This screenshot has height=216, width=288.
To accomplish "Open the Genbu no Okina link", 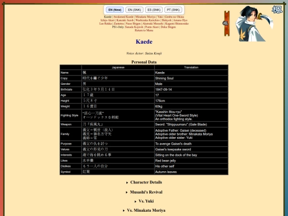I will click(x=174, y=17).
